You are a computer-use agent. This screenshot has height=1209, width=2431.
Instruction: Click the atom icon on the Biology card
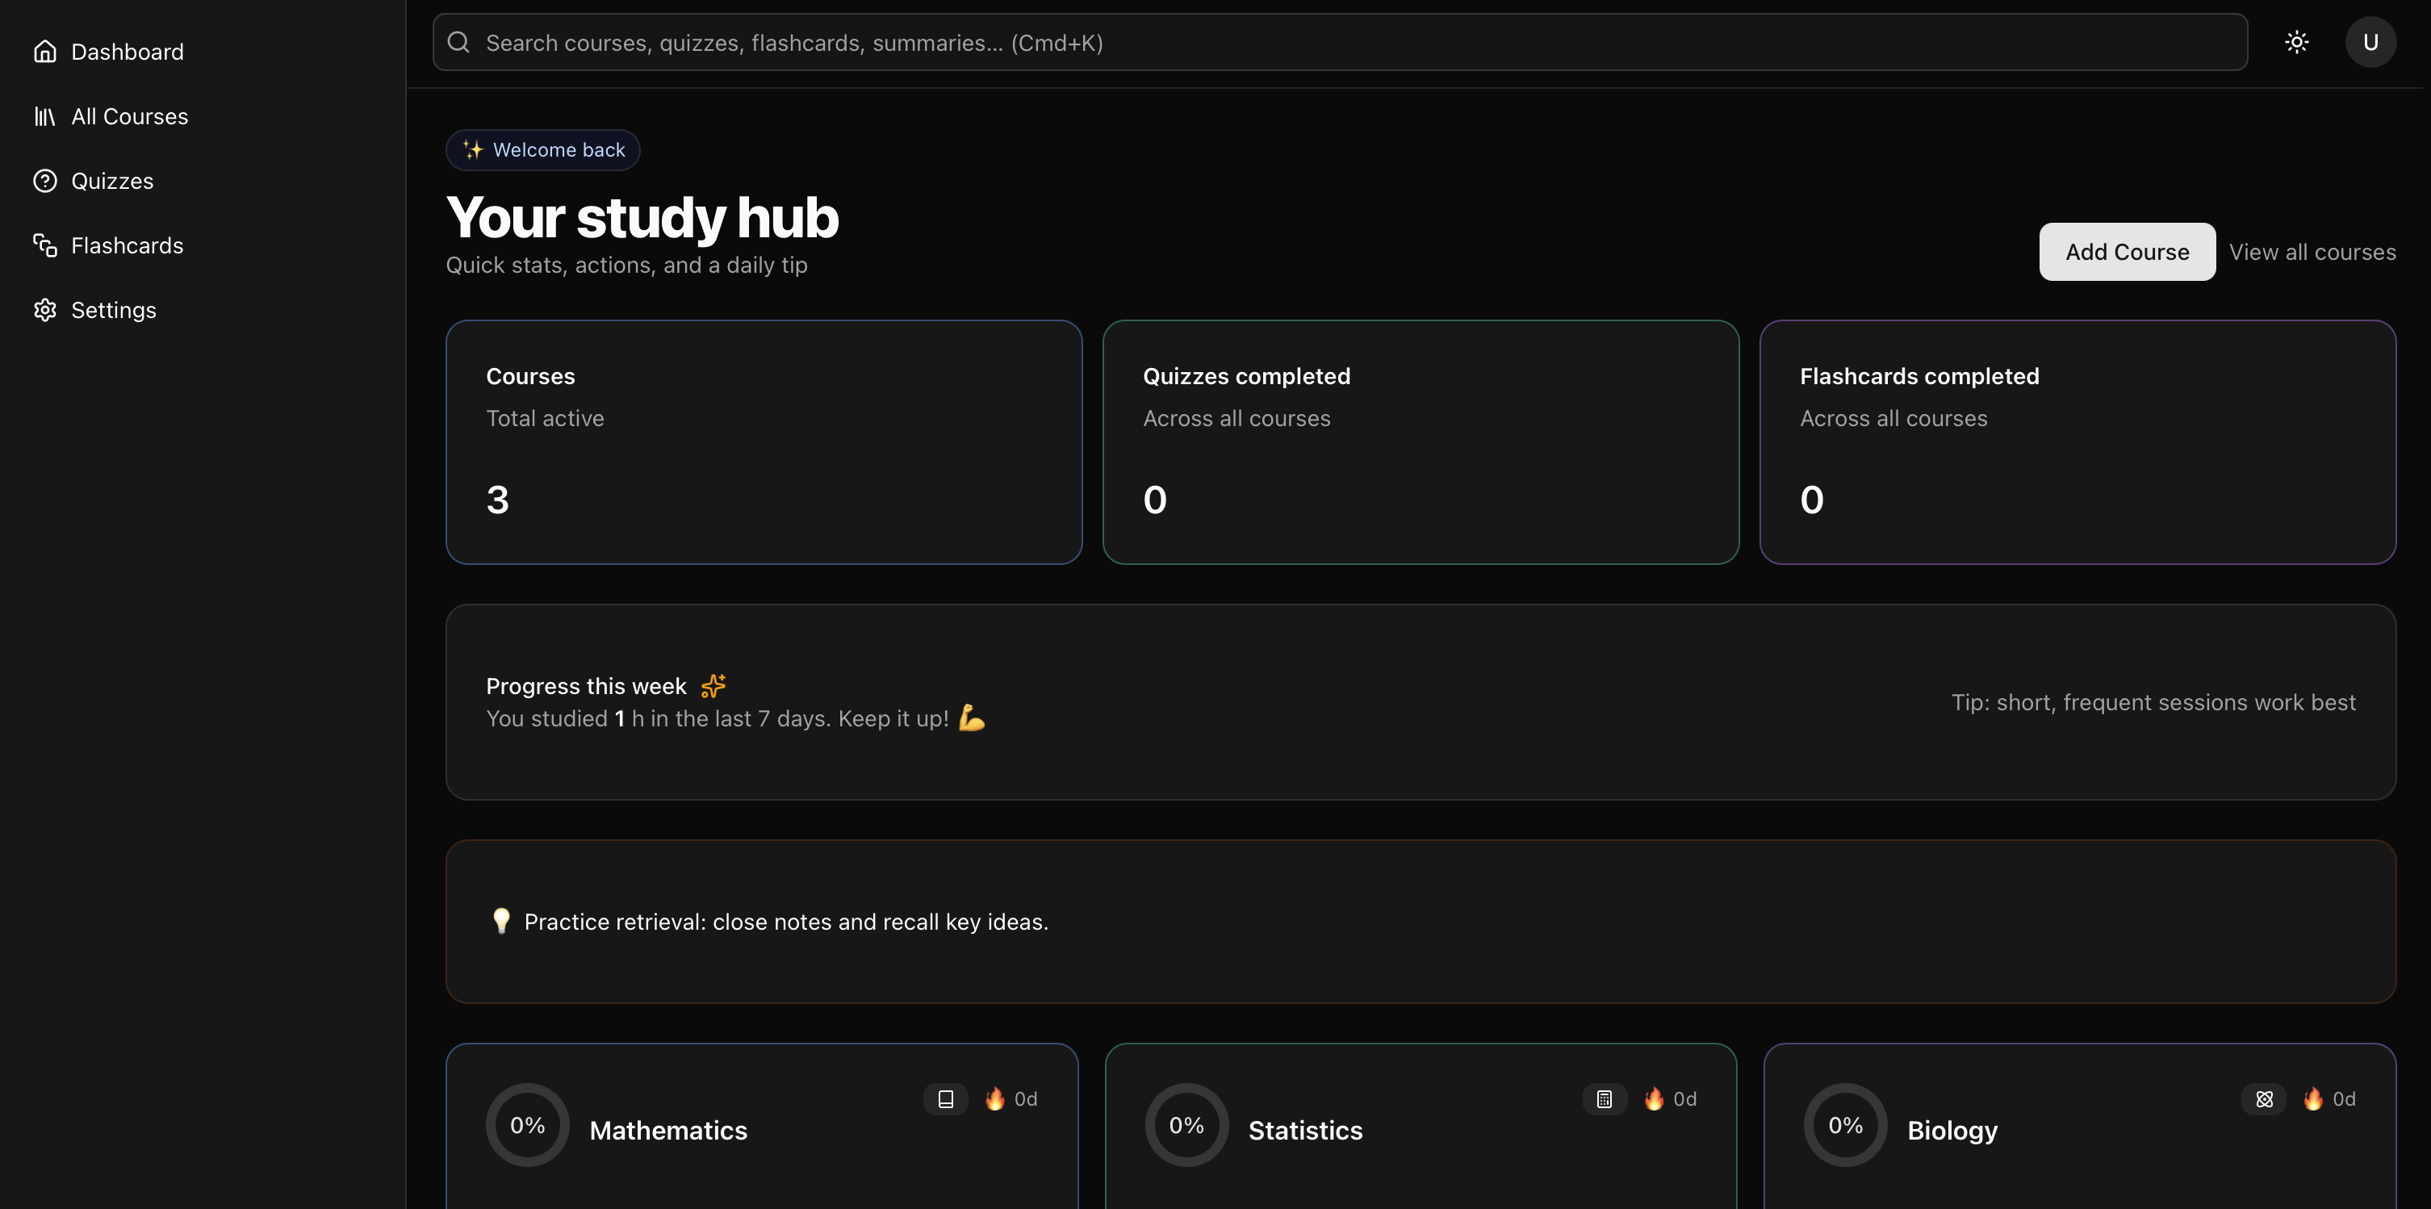2264,1098
